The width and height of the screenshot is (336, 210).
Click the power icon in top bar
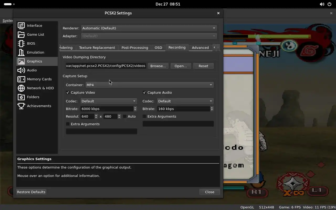coord(329,4)
